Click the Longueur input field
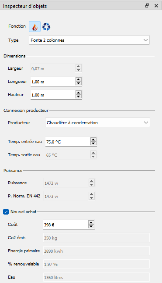 53,82
